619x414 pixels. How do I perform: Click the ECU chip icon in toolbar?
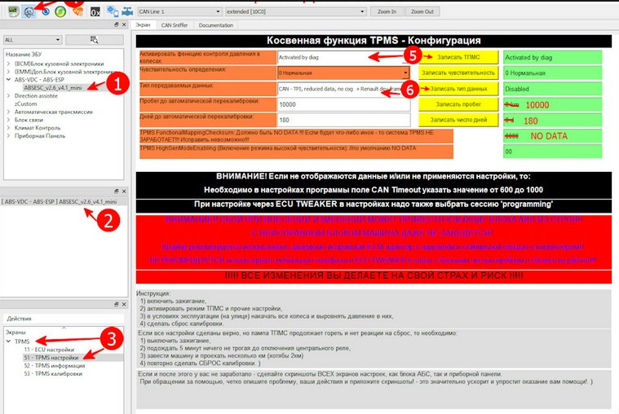pyautogui.click(x=12, y=11)
